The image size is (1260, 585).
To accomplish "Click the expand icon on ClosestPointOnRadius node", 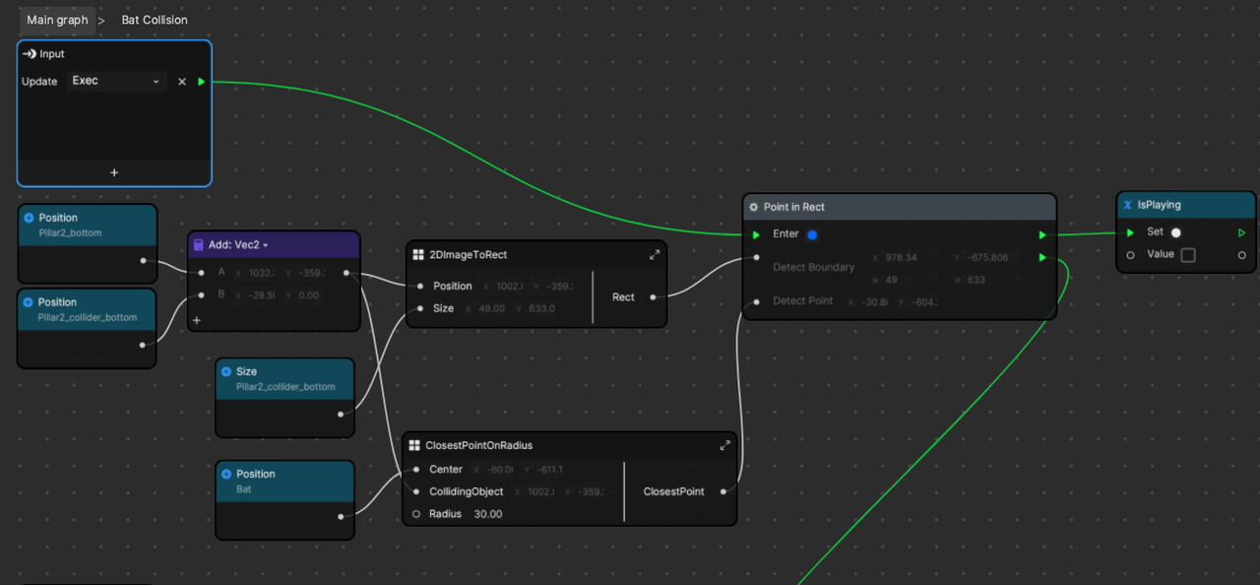I will coord(725,446).
